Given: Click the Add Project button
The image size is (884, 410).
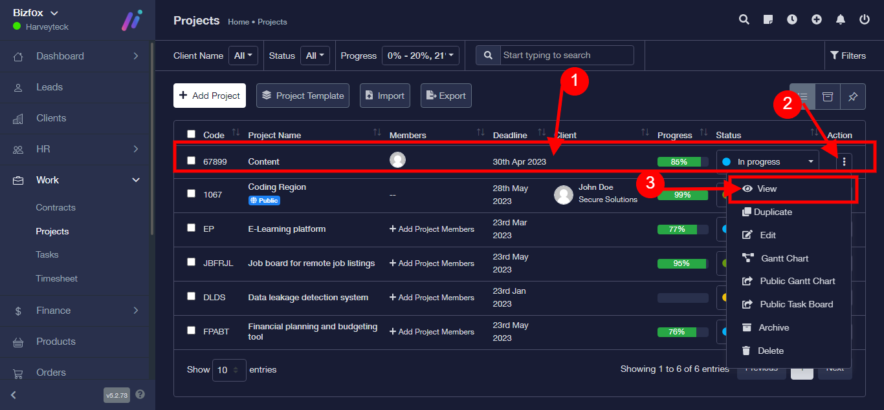Looking at the screenshot, I should coord(210,96).
